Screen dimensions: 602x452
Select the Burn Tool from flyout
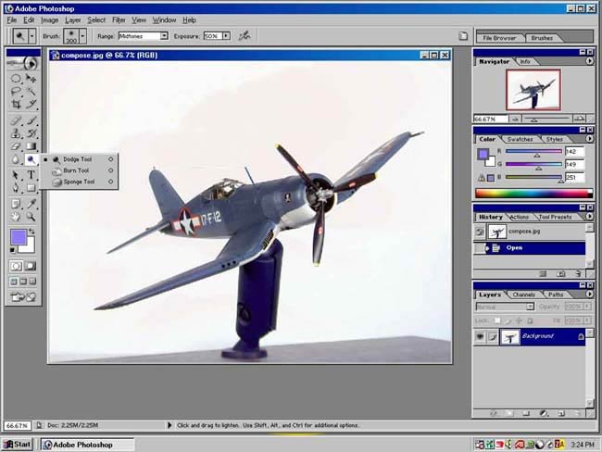(x=77, y=170)
